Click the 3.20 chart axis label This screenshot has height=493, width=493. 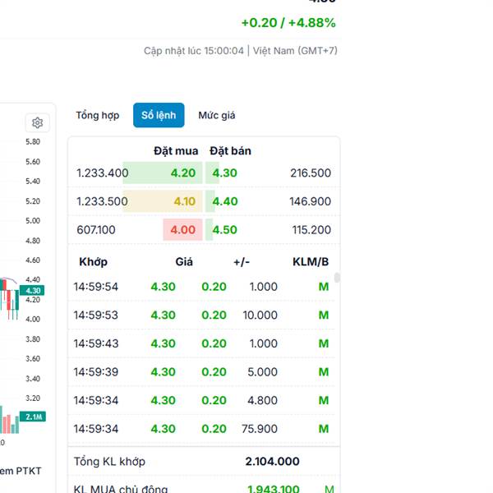pyautogui.click(x=33, y=399)
